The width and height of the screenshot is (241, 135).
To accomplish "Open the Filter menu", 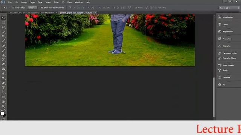I will click(x=56, y=2).
